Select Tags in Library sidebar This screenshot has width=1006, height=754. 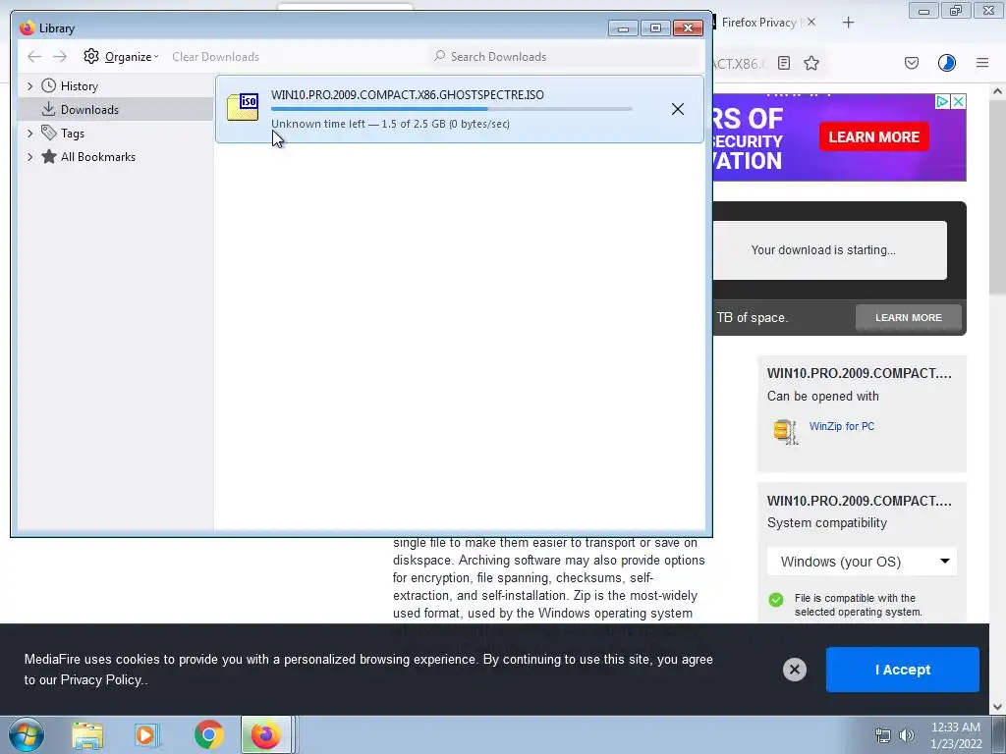pyautogui.click(x=73, y=134)
